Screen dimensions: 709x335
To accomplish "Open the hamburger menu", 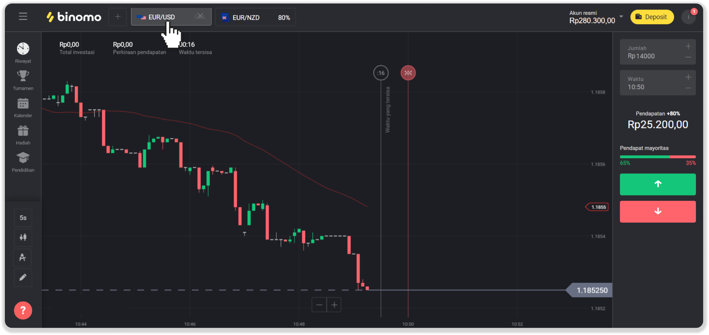I will click(23, 17).
